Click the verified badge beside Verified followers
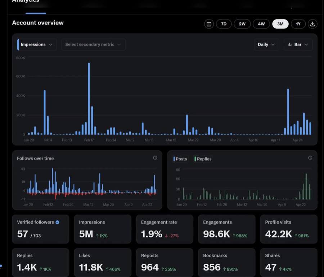The height and width of the screenshot is (277, 324). tap(58, 222)
